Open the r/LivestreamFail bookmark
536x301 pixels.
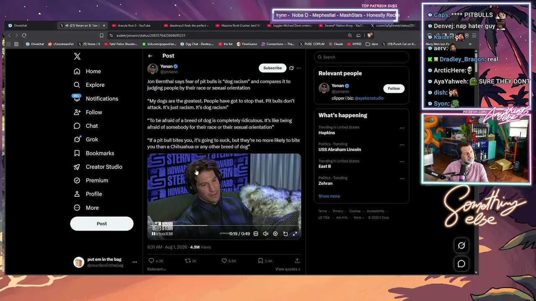61,44
